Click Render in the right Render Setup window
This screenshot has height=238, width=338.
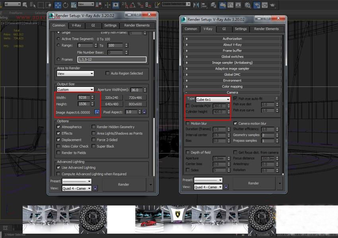click(253, 183)
